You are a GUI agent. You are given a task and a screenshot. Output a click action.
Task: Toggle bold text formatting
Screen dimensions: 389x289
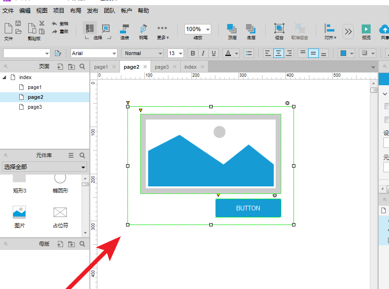(192, 53)
